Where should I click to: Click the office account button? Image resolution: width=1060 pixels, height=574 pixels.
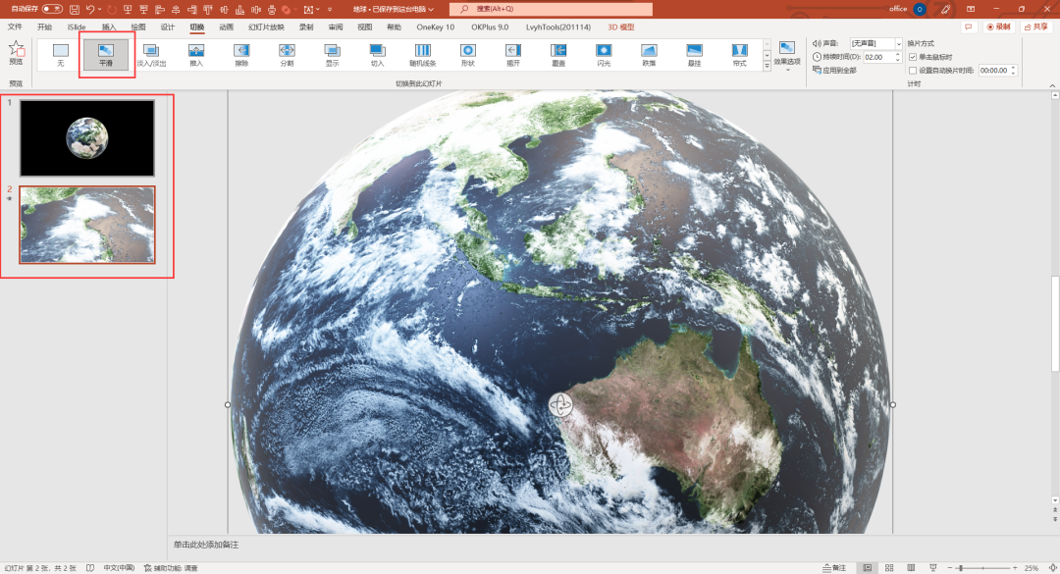(x=908, y=9)
